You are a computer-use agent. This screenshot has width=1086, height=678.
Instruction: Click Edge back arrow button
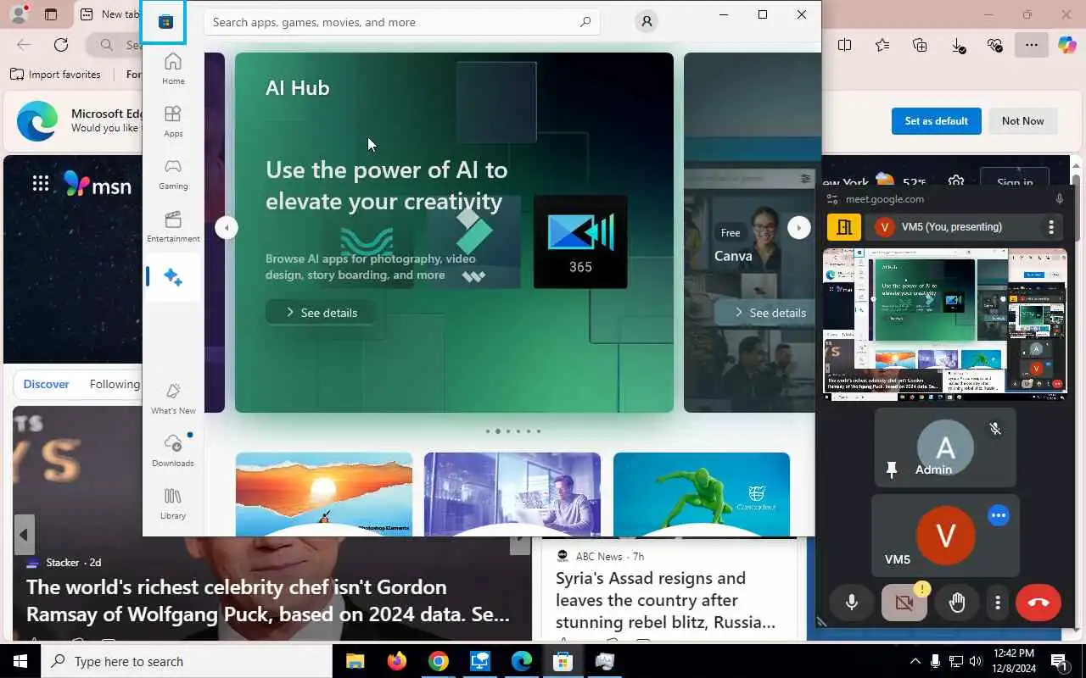pos(24,45)
